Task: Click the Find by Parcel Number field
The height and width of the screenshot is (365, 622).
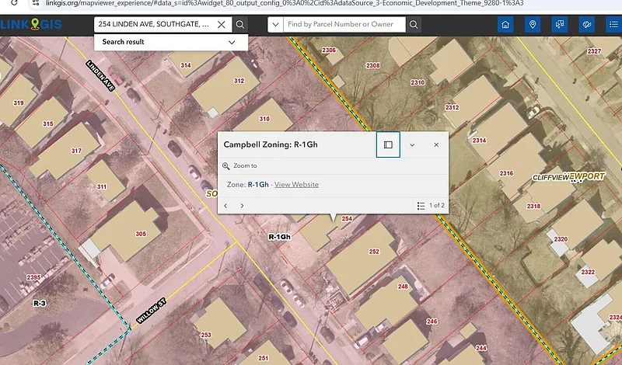Action: pos(344,25)
